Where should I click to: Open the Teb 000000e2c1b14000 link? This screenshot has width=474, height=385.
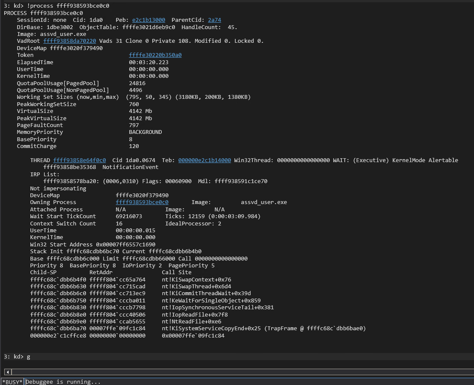[x=204, y=160]
